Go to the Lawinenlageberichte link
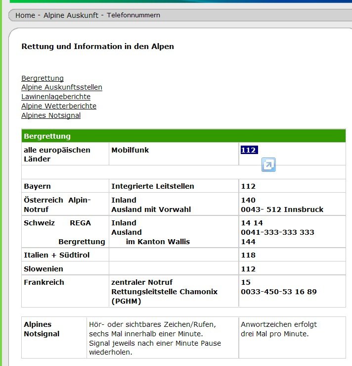 56,97
